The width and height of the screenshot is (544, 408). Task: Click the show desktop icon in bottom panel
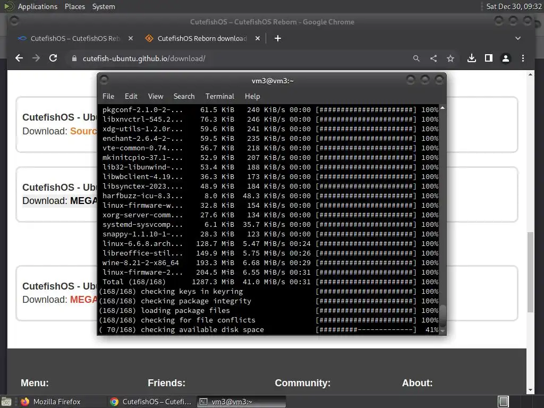point(6,402)
